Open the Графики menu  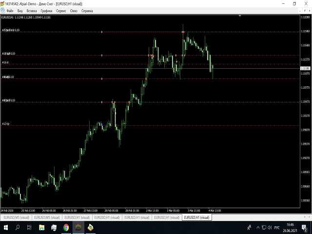(x=46, y=11)
